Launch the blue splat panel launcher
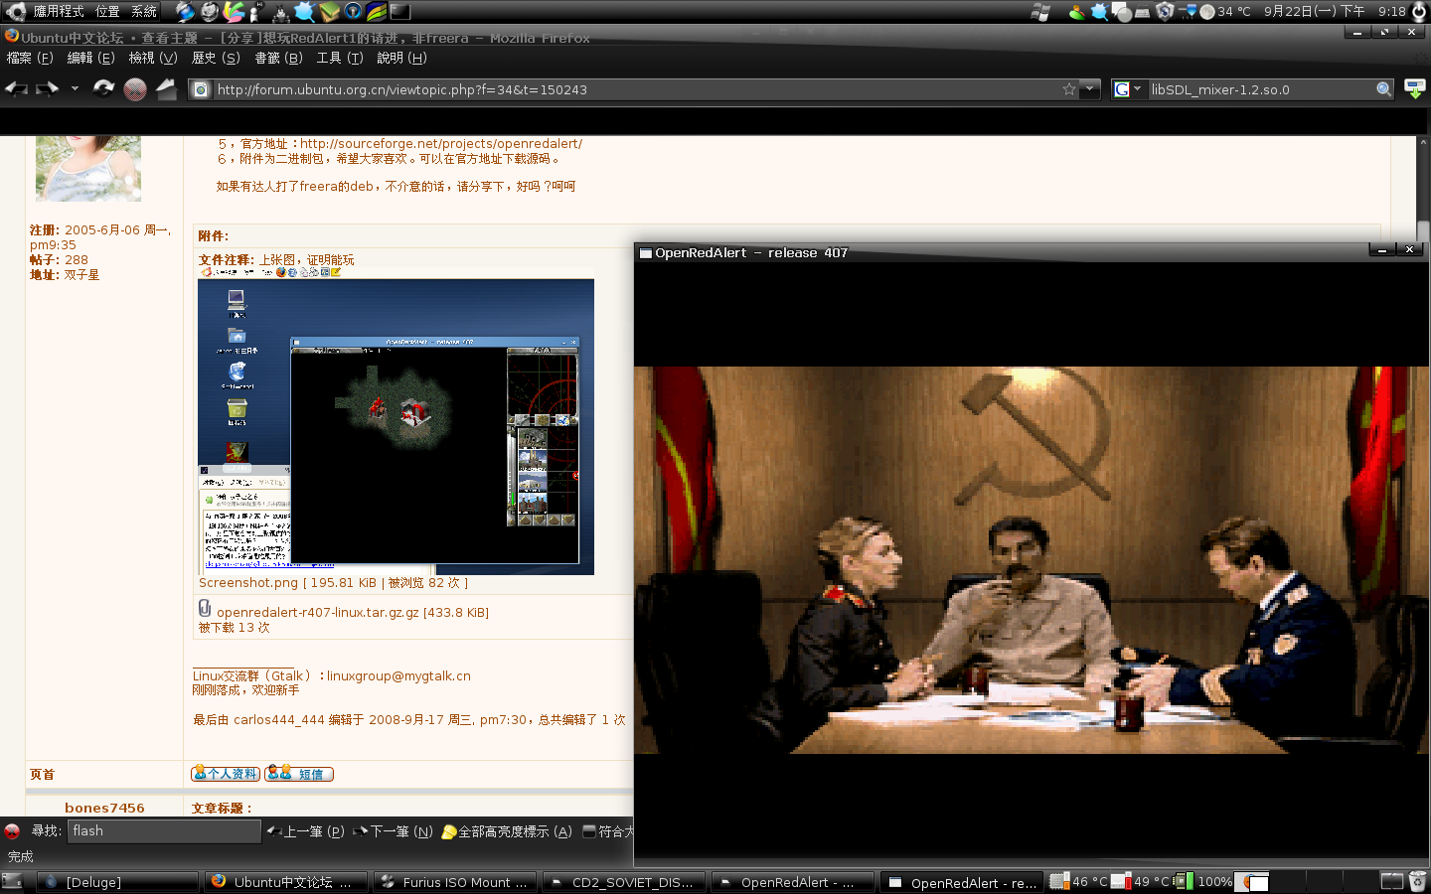The image size is (1431, 894). pos(305,12)
